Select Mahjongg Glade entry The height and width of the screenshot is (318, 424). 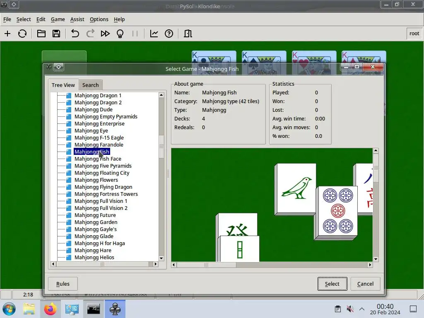pyautogui.click(x=94, y=236)
